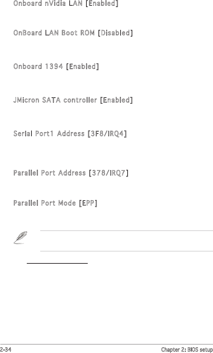Select the Enabled value for nVidia LAN
Viewport: 213px width, 353px height.
[102, 4]
